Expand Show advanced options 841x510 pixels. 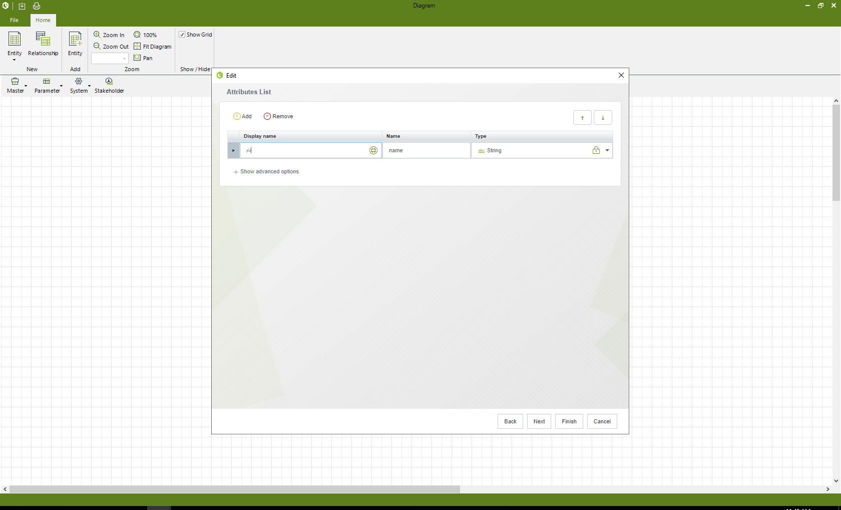(x=266, y=171)
